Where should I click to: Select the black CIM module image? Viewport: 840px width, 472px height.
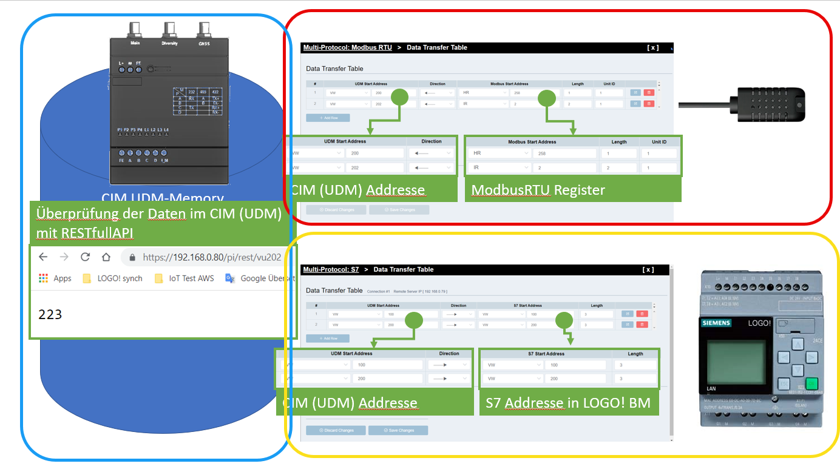point(169,103)
